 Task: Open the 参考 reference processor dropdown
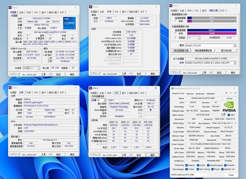coord(235,63)
